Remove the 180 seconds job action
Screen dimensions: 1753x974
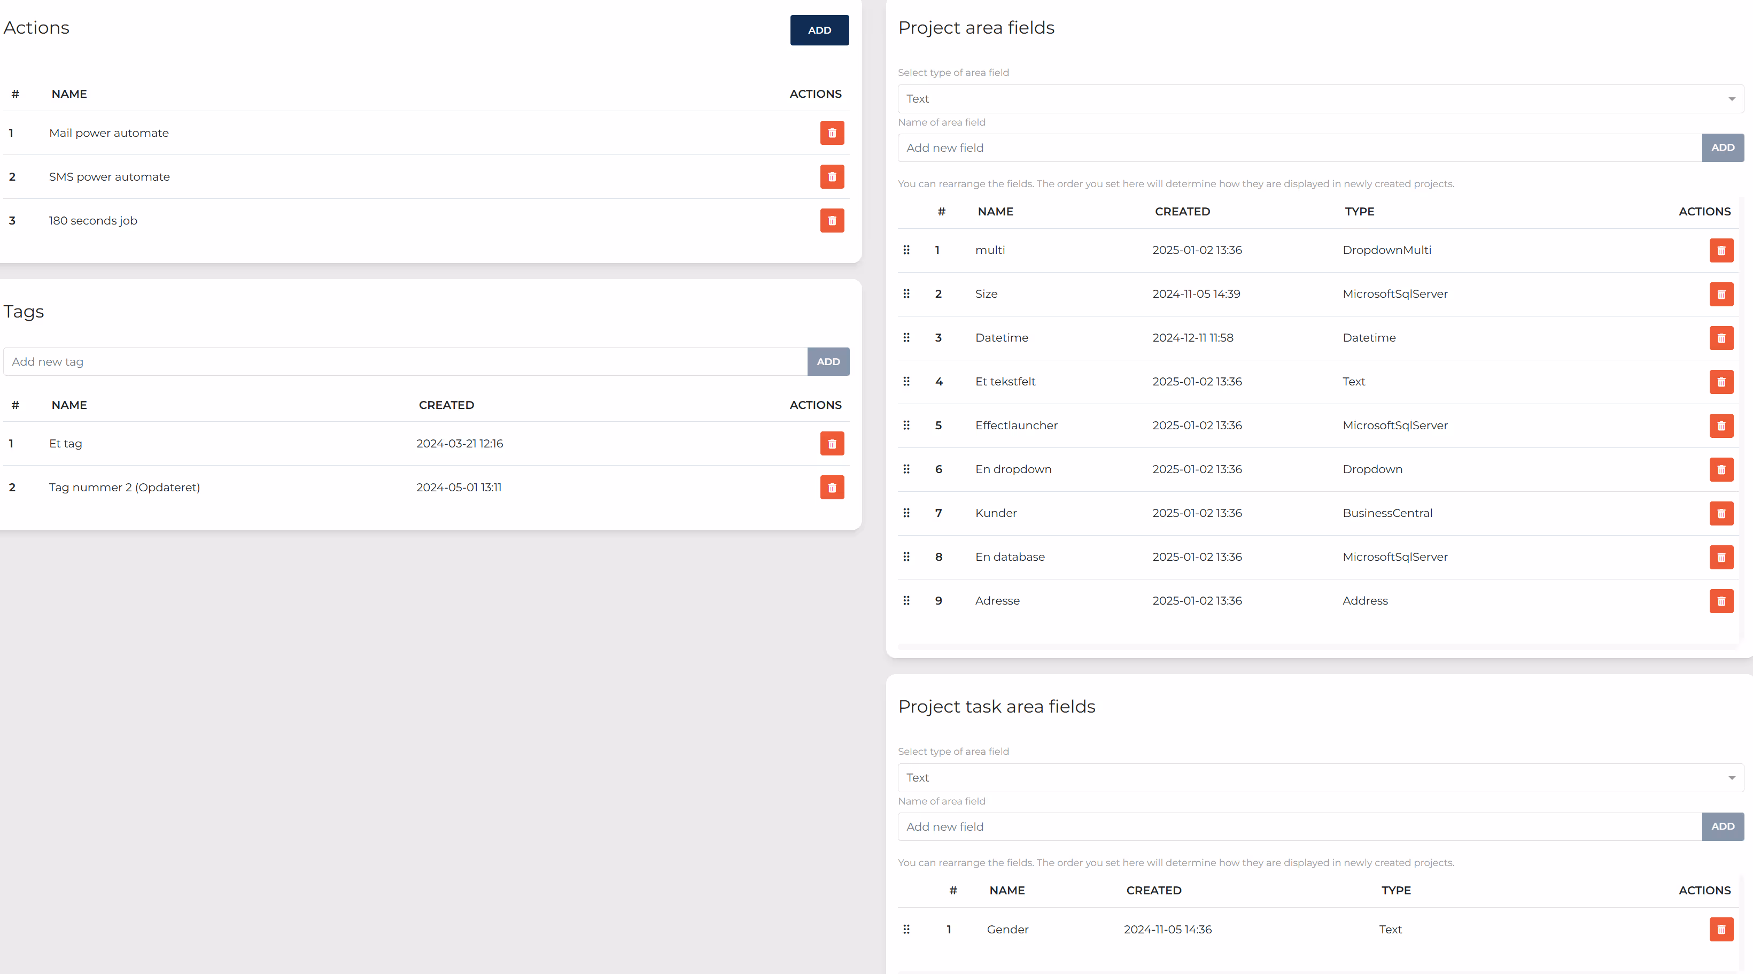[x=832, y=221]
